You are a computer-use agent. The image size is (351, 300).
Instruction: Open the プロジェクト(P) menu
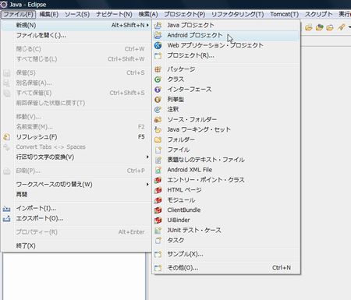(x=185, y=14)
